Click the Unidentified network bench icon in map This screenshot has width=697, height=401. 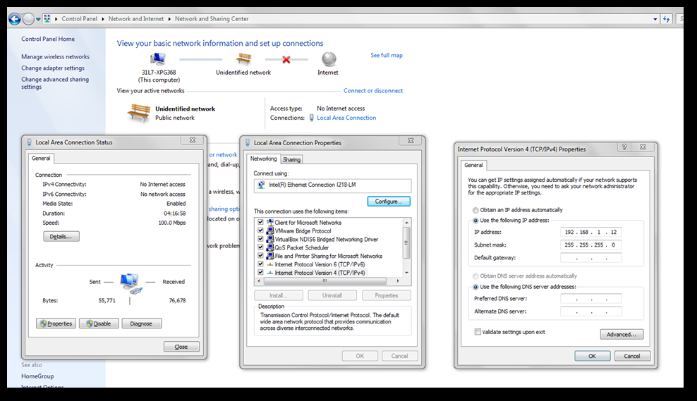243,59
